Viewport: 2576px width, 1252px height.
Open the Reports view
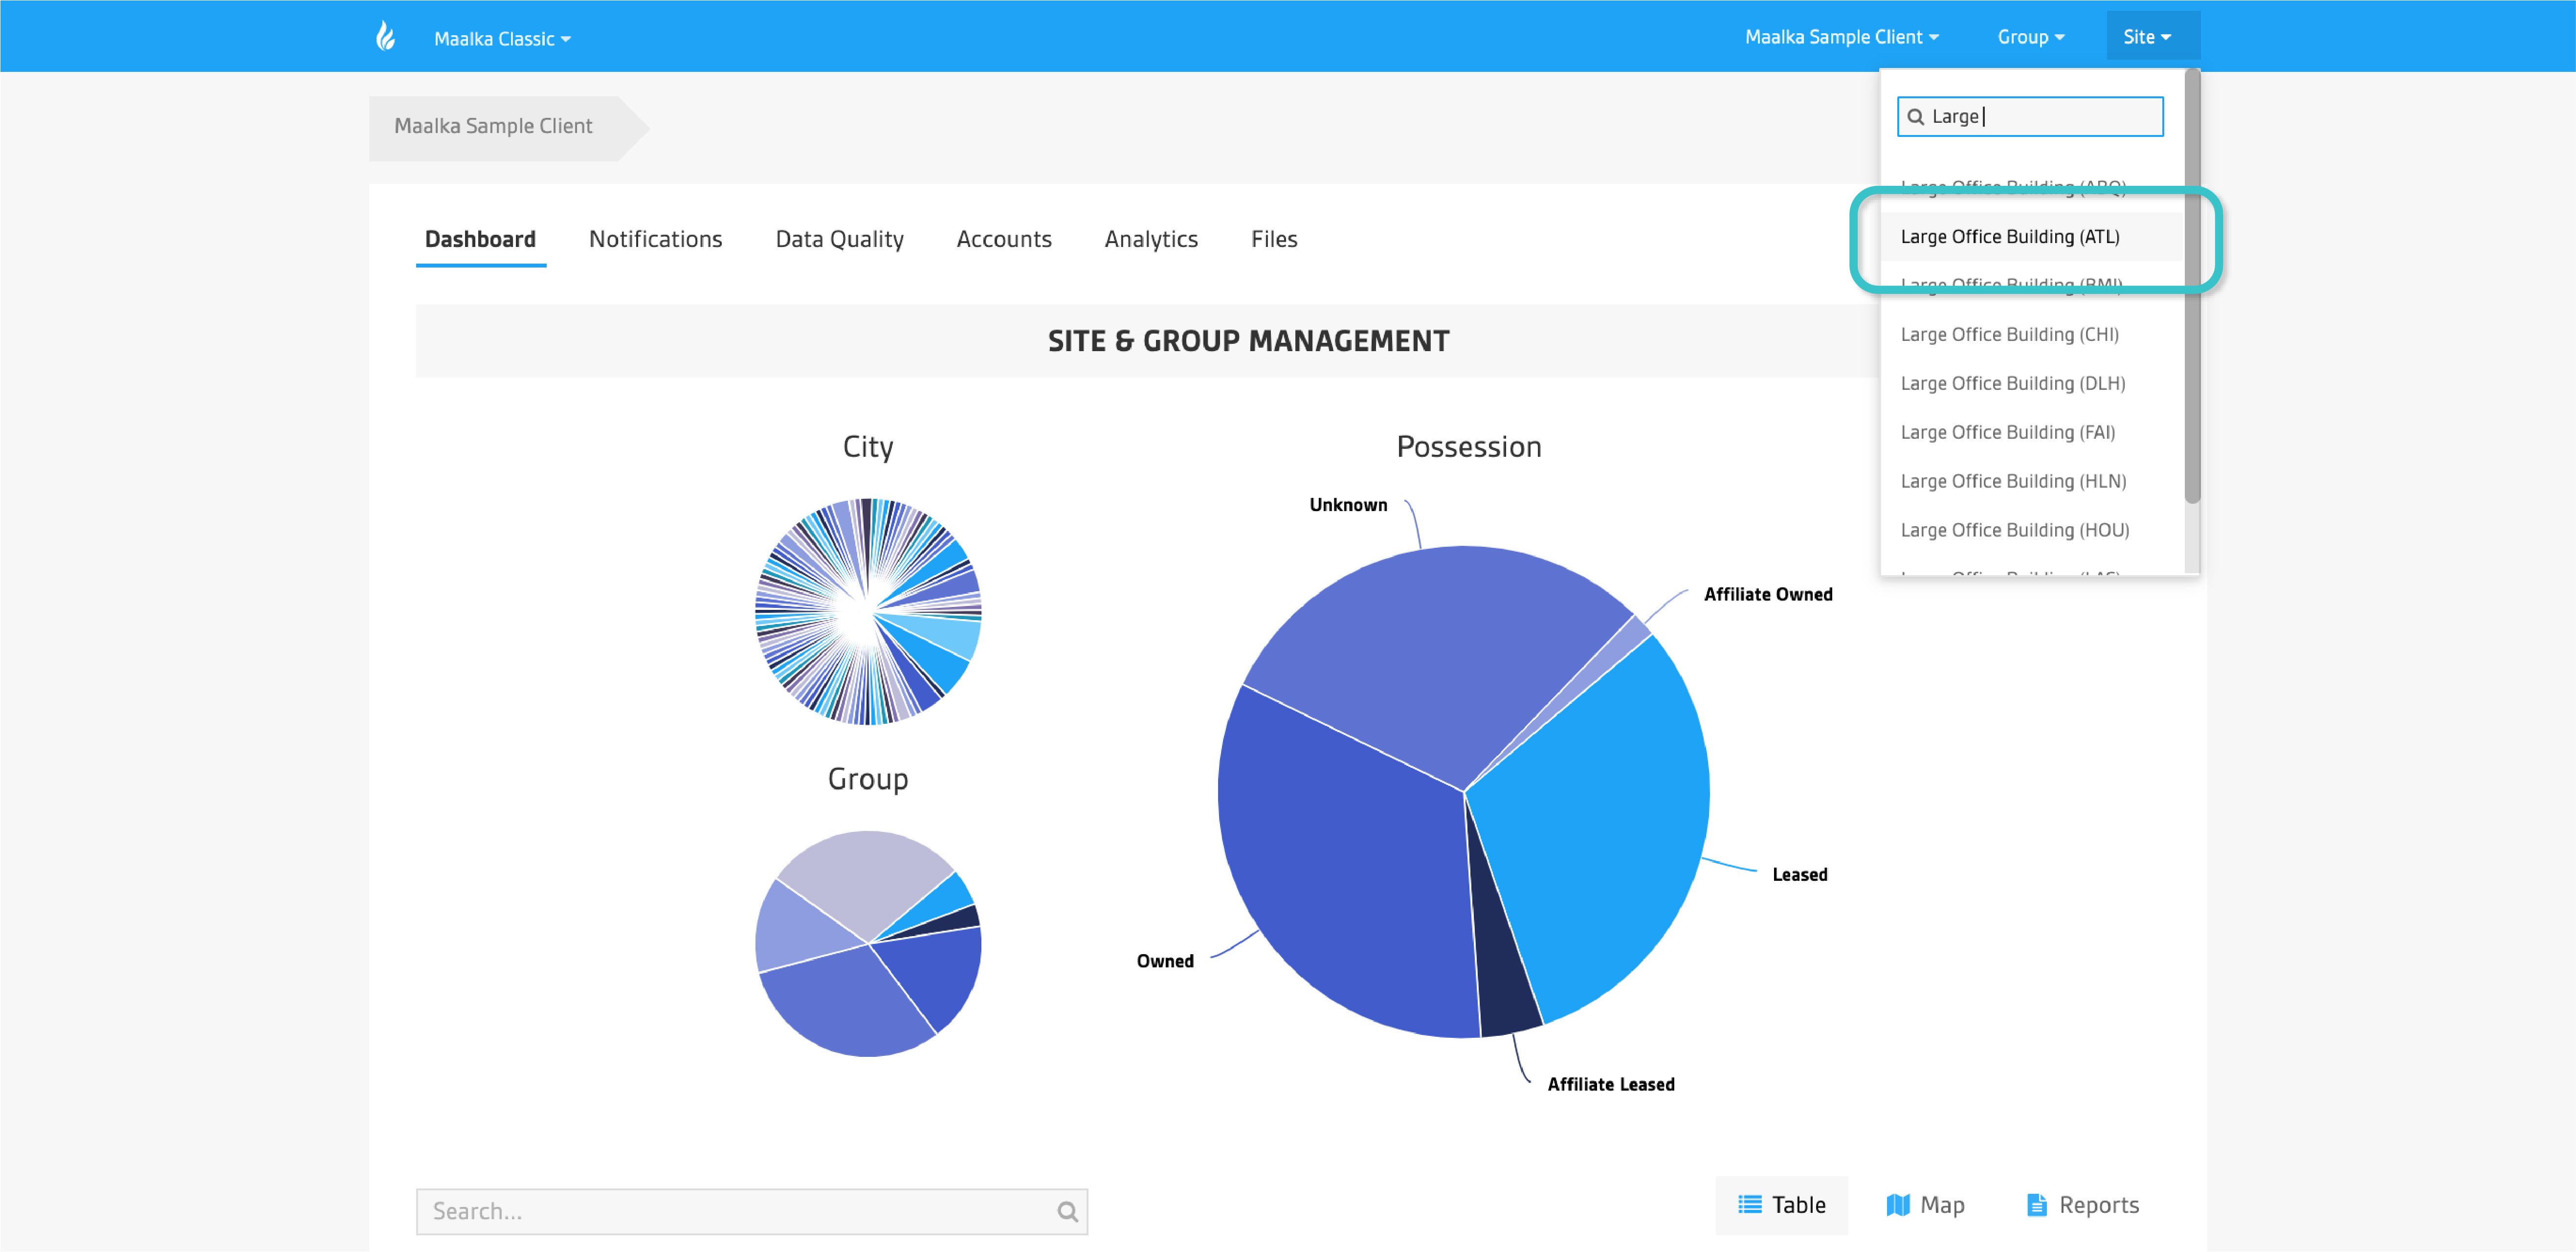pyautogui.click(x=2083, y=1204)
